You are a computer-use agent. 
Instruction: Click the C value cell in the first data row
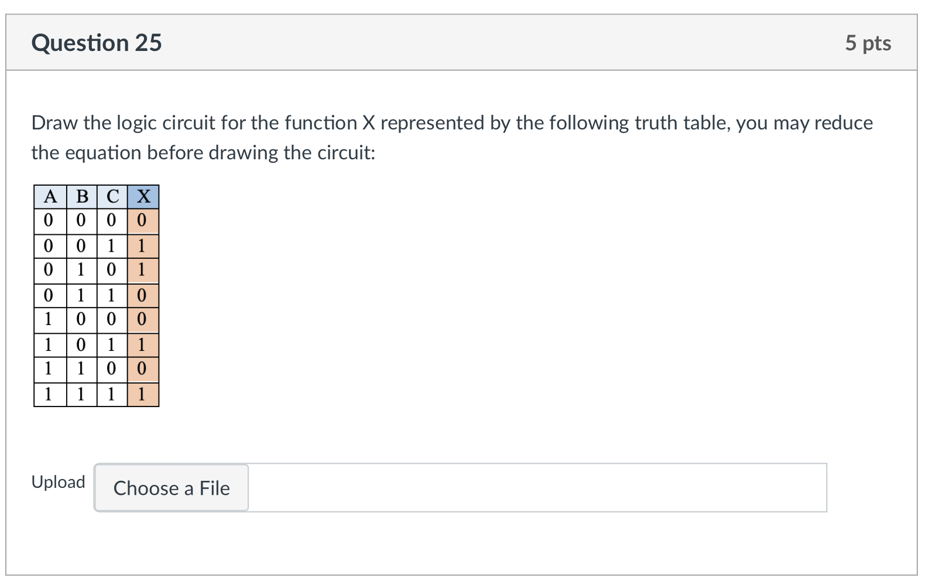[x=112, y=221]
